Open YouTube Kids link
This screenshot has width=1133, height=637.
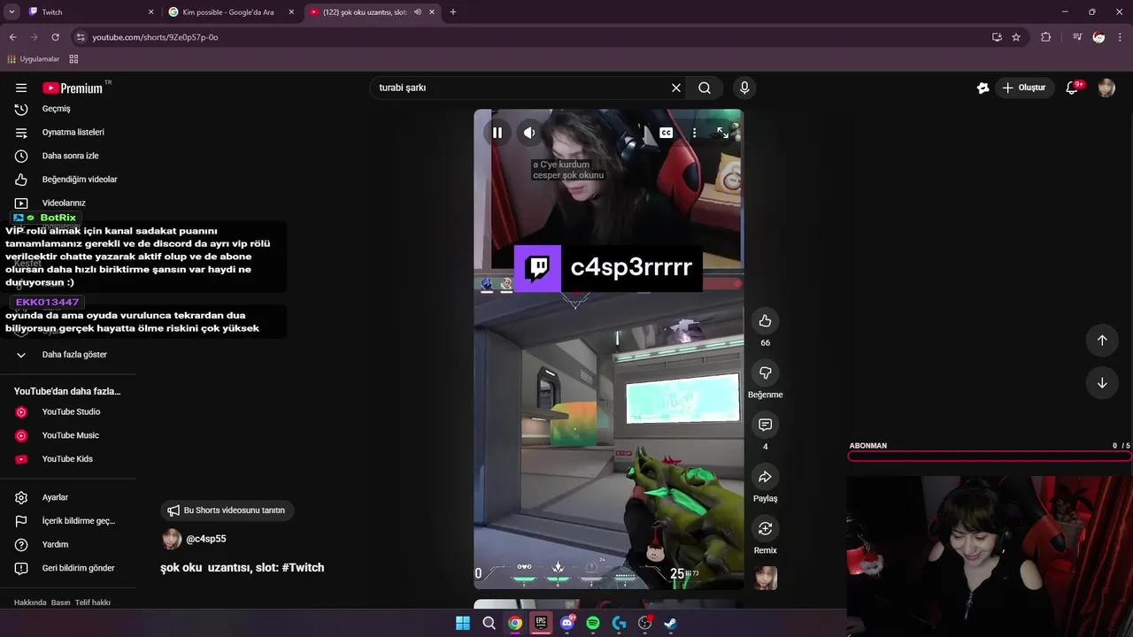click(x=68, y=459)
